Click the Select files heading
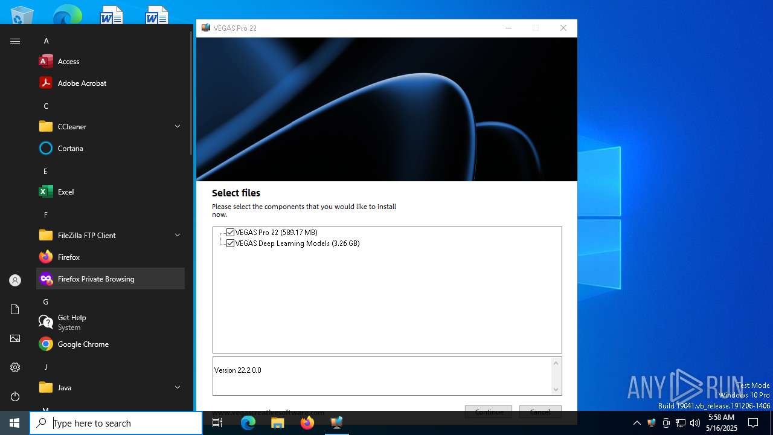The image size is (773, 435). [236, 193]
